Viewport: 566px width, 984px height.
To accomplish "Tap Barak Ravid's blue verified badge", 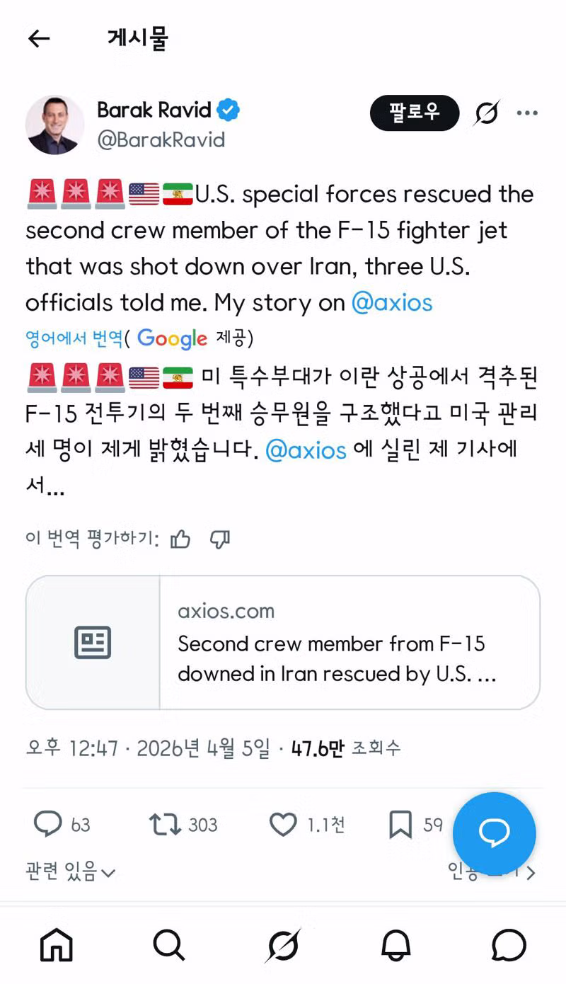I will tap(228, 110).
